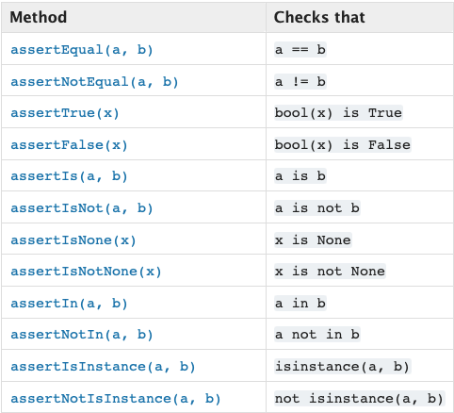Select the assertNotIn(a, b) link
This screenshot has width=454, height=413.
(x=82, y=335)
